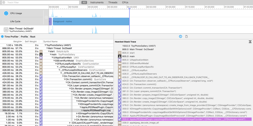Collapse the ToyPhotoGallery (4497) row
The image size is (253, 126).
pos(45,45)
